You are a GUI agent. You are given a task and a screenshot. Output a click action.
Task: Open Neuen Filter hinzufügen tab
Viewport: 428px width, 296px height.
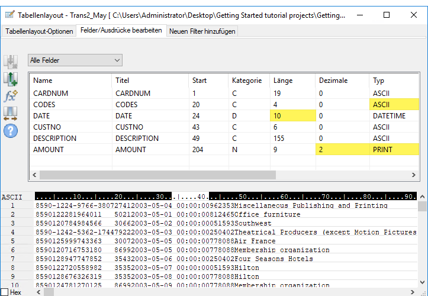point(202,31)
